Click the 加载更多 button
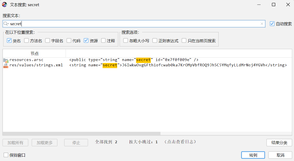 coord(45,143)
